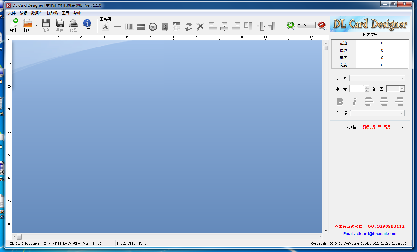Viewport: 417px width, 252px height.
Task: Click the horizontal scrollbar left arrow
Action: [14, 236]
